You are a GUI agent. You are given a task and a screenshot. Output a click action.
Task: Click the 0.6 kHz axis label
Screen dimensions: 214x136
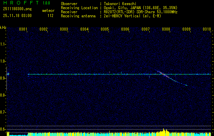click(3, 129)
